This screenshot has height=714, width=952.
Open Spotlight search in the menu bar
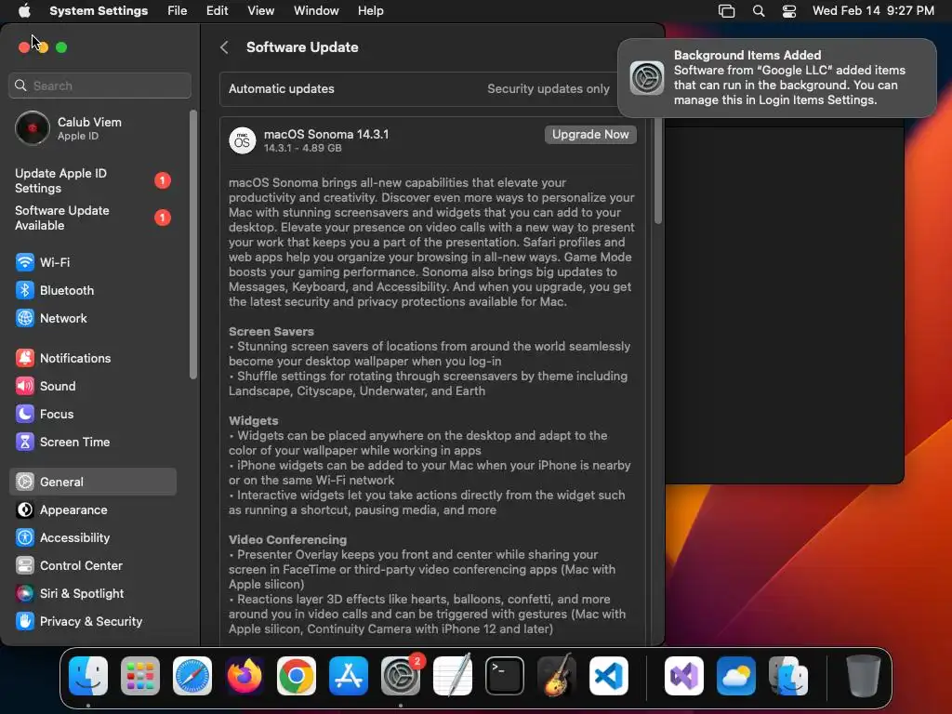[759, 11]
